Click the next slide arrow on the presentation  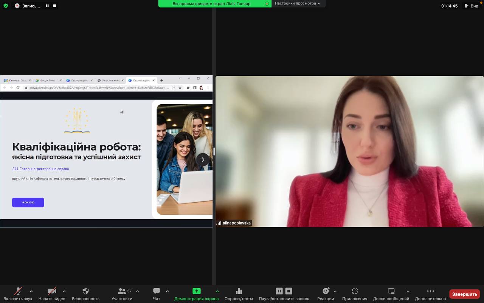[x=203, y=159]
